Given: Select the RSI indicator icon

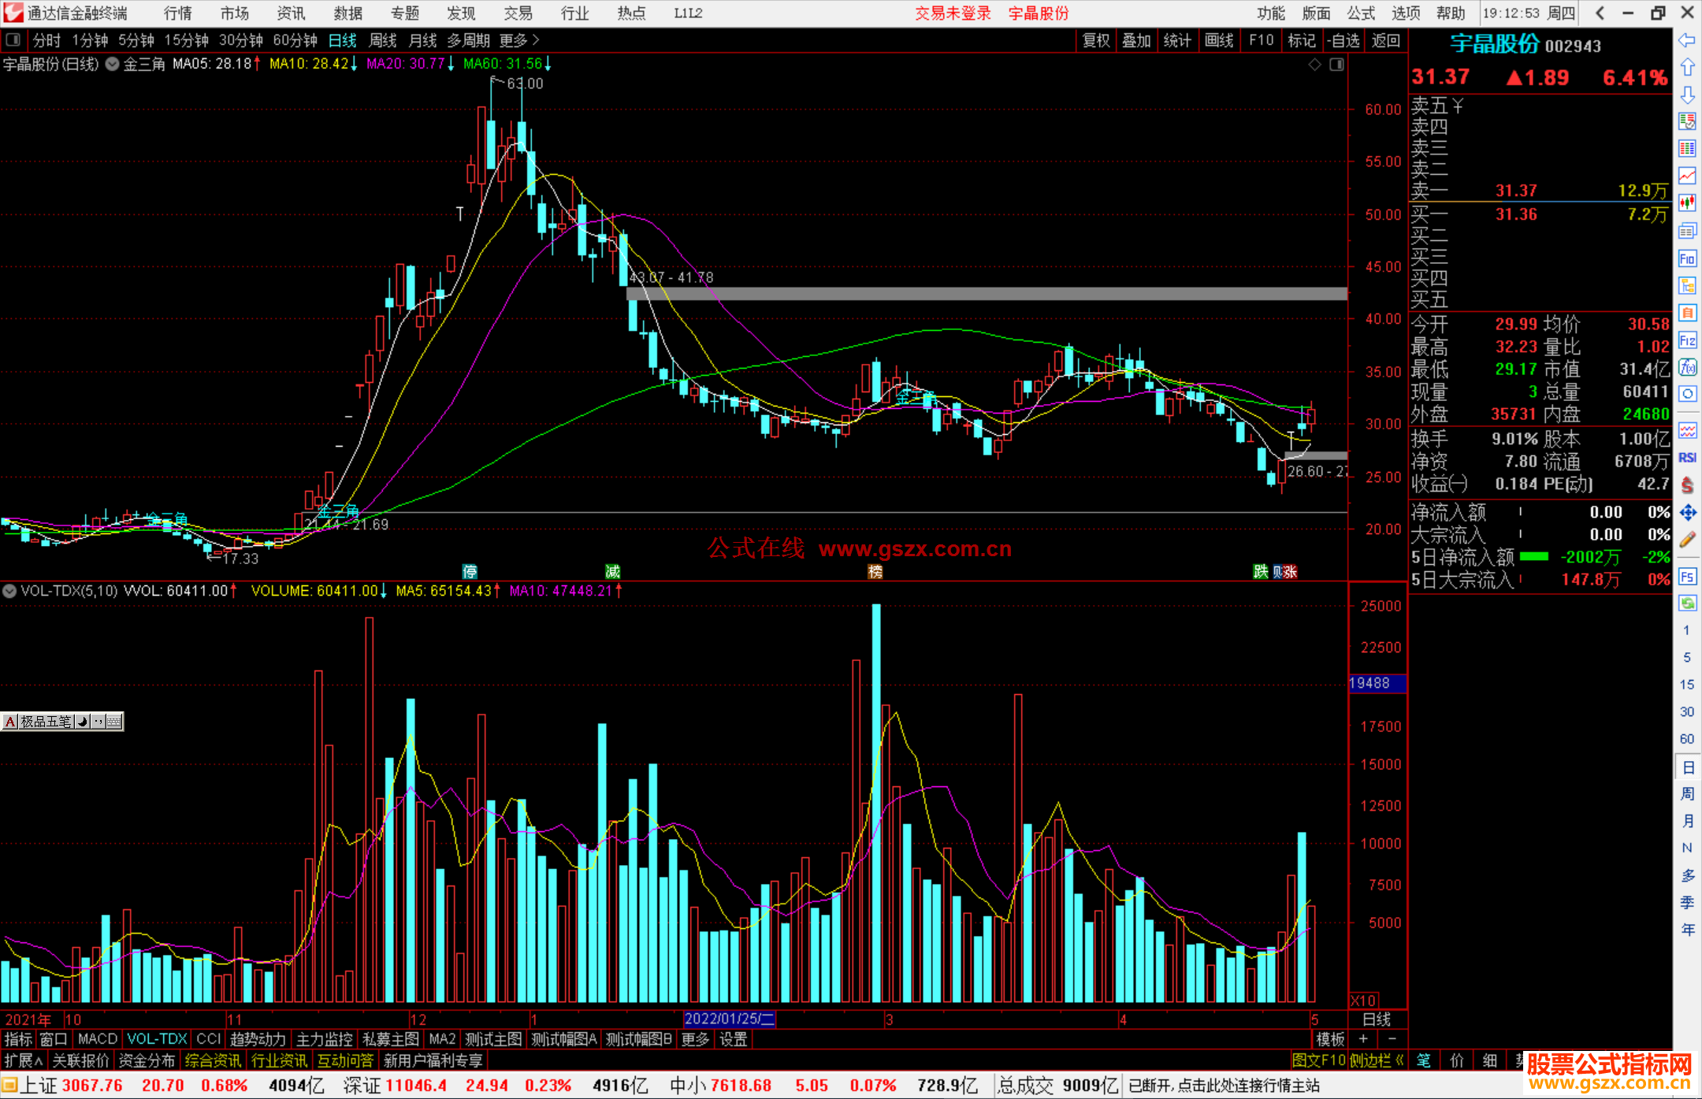Looking at the screenshot, I should [x=1687, y=458].
